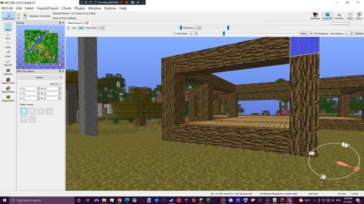Open the Resource Pack: Default selector
The width and height of the screenshot is (364, 204).
(x=64, y=18)
